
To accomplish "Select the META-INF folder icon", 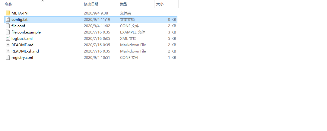I will [8, 13].
